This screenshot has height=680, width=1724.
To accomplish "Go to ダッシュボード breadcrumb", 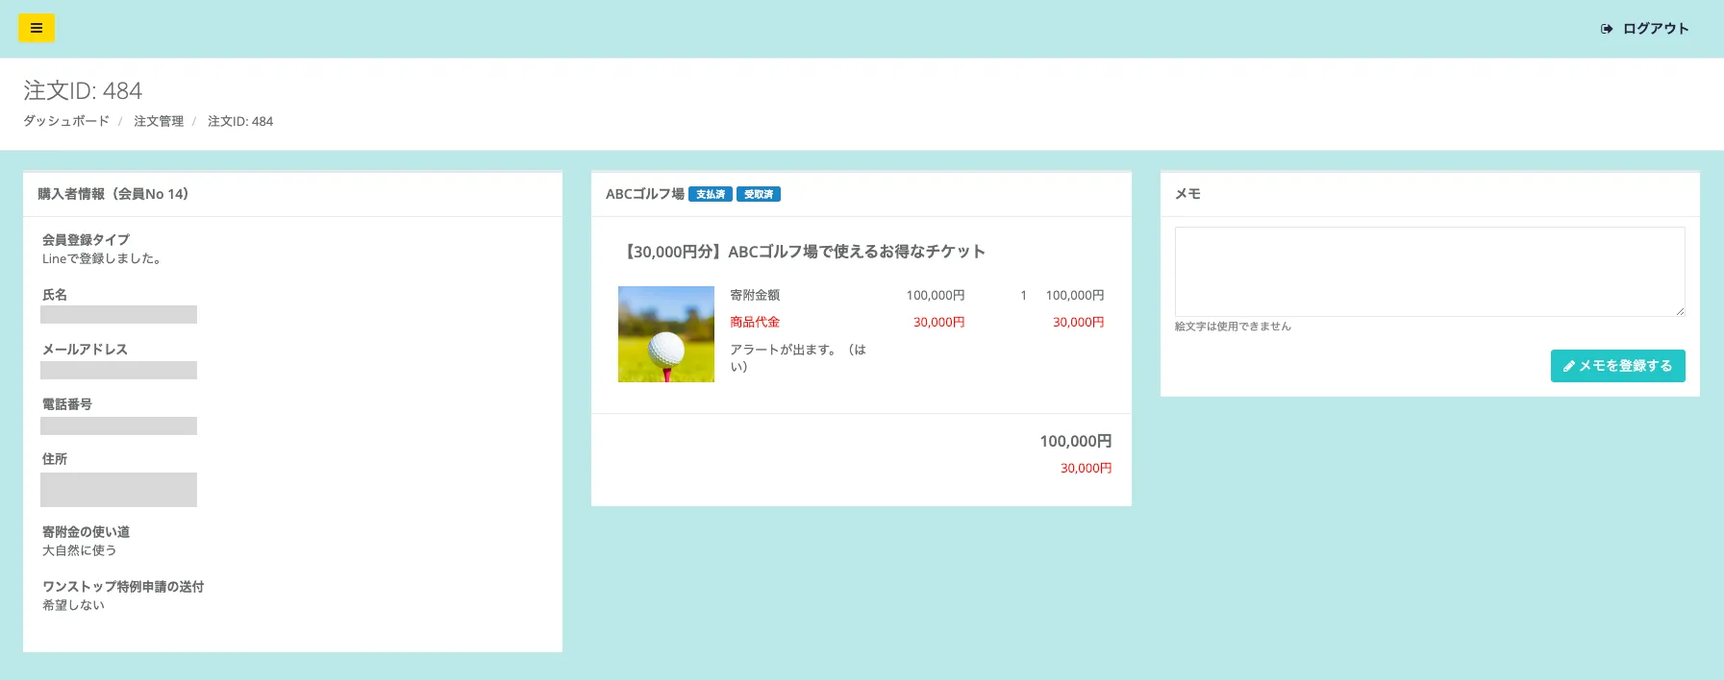I will [66, 121].
